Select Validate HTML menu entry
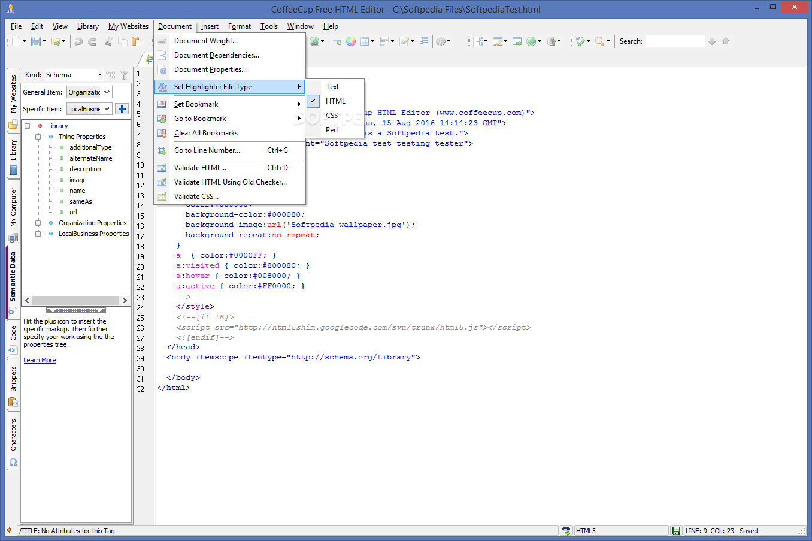The width and height of the screenshot is (812, 541). pyautogui.click(x=230, y=168)
